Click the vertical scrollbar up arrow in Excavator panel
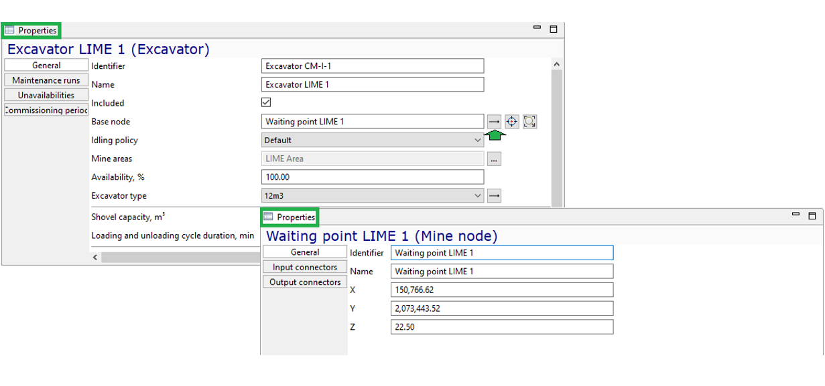This screenshot has width=825, height=386. [557, 64]
